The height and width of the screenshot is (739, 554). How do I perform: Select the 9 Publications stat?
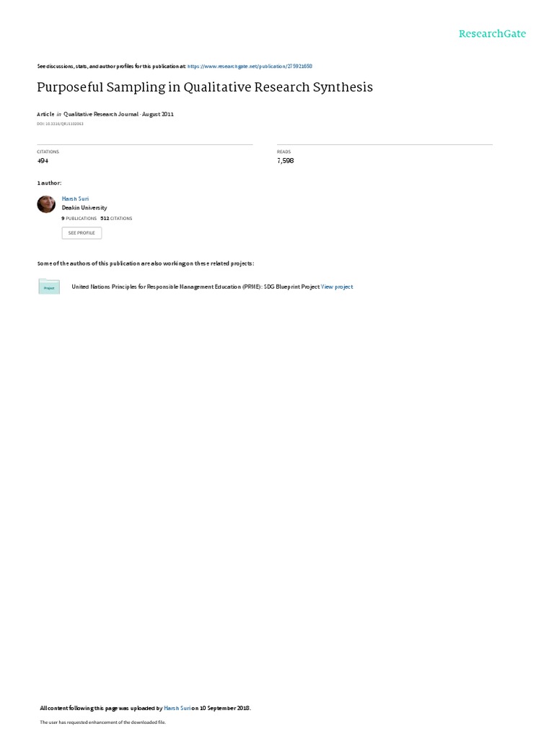point(79,219)
